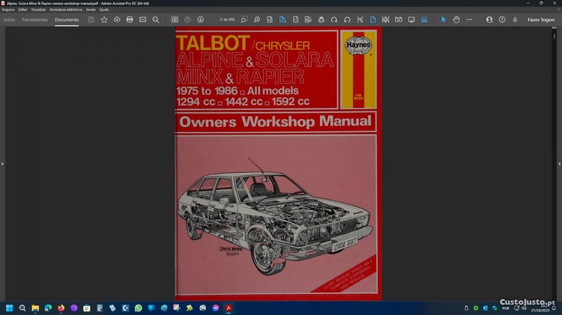
Task: Open the notifications bell
Action: click(515, 19)
